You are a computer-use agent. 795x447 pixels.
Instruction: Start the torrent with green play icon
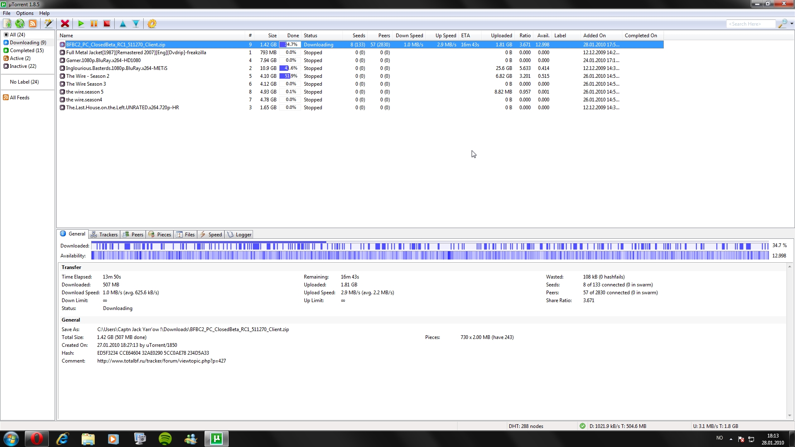[81, 24]
